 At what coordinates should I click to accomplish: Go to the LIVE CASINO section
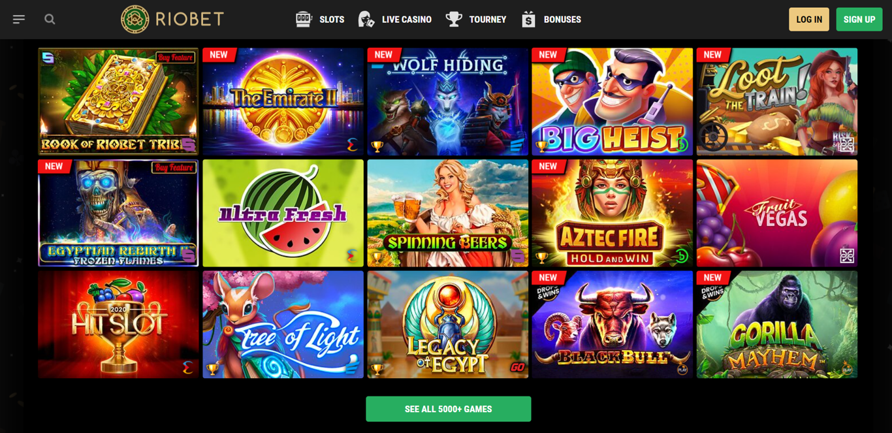tap(407, 20)
